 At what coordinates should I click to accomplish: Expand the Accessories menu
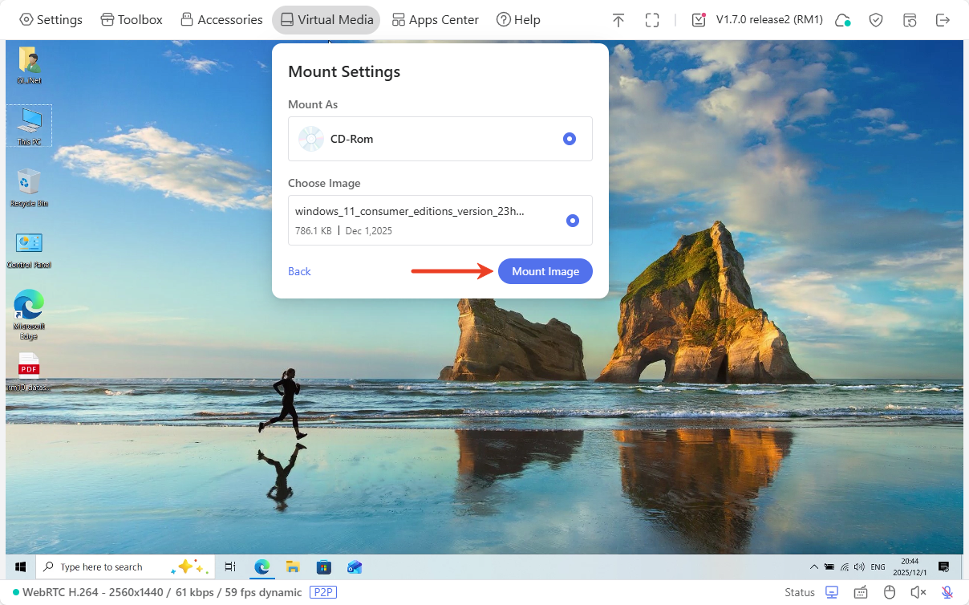coord(221,20)
